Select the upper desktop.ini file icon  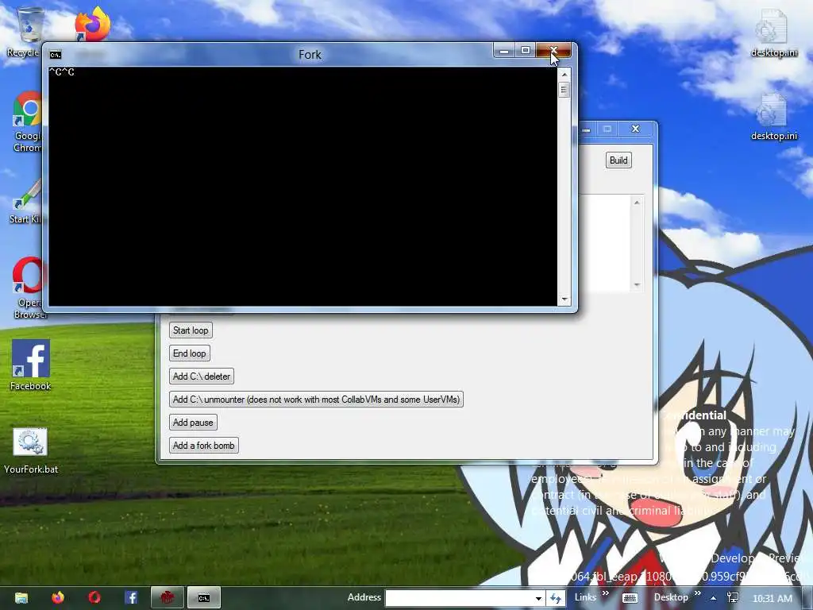point(773,27)
